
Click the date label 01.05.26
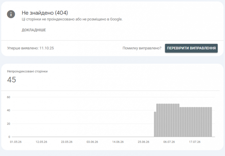point(16,142)
